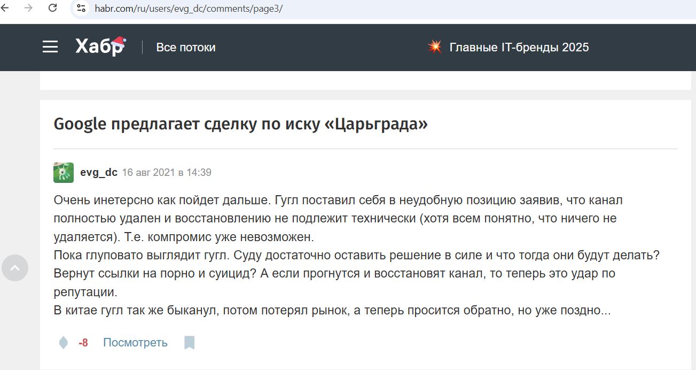Viewport: 696px width, 370px height.
Task: Open the hamburger menu on Habr
Action: tap(50, 47)
